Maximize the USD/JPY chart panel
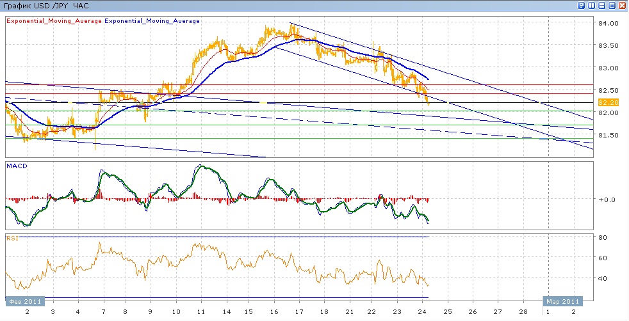This screenshot has width=629, height=321. click(x=612, y=6)
